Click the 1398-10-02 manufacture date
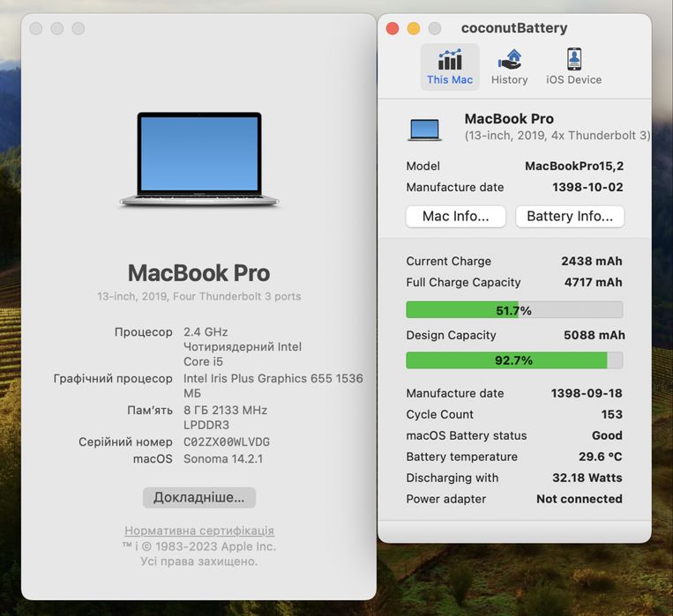Viewport: 673px width, 616px height. tap(587, 187)
